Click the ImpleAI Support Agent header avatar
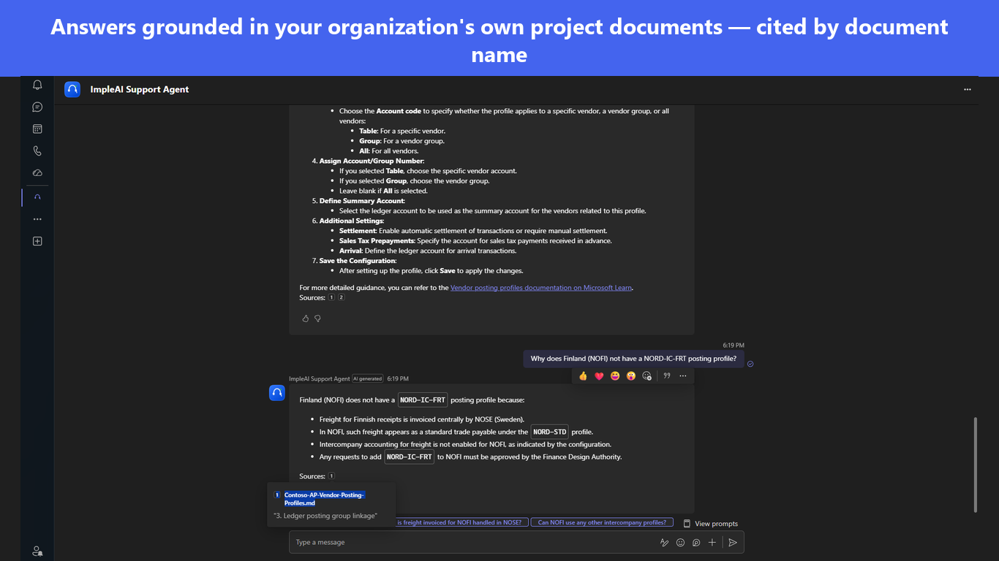 72,89
